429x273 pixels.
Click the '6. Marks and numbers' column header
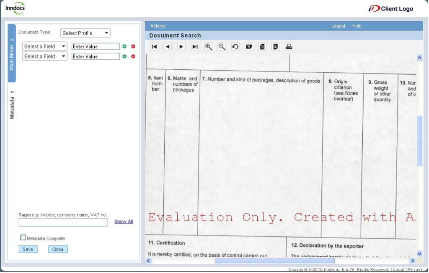pyautogui.click(x=183, y=84)
